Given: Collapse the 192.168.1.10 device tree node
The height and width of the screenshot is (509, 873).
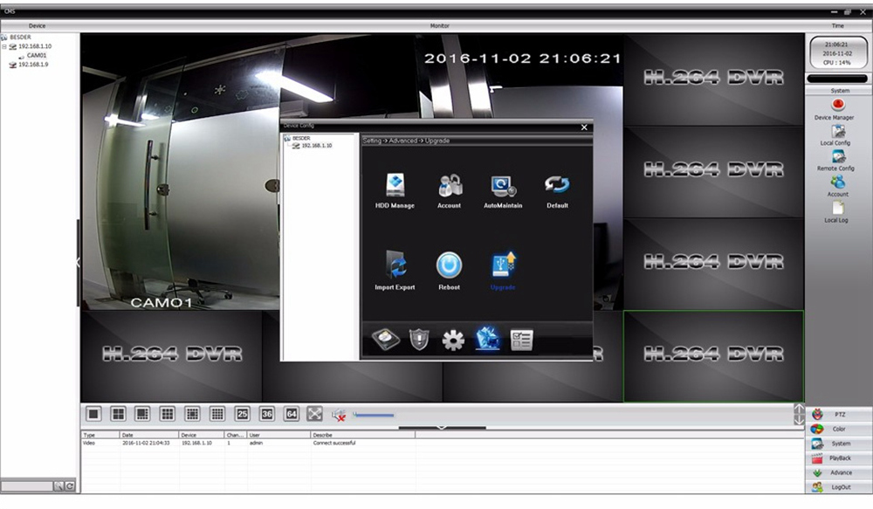Looking at the screenshot, I should 3,47.
